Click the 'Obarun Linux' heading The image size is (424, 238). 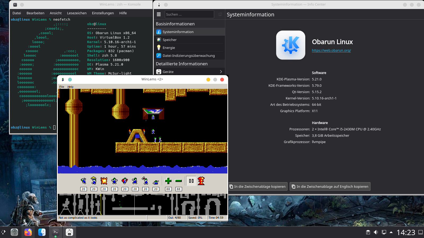coord(332,42)
